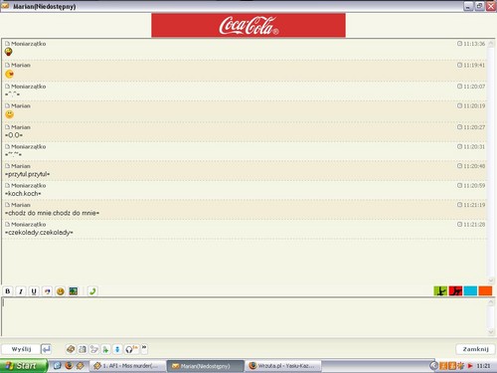This screenshot has width=497, height=373.
Task: Select the orange color swatch
Action: click(x=485, y=290)
